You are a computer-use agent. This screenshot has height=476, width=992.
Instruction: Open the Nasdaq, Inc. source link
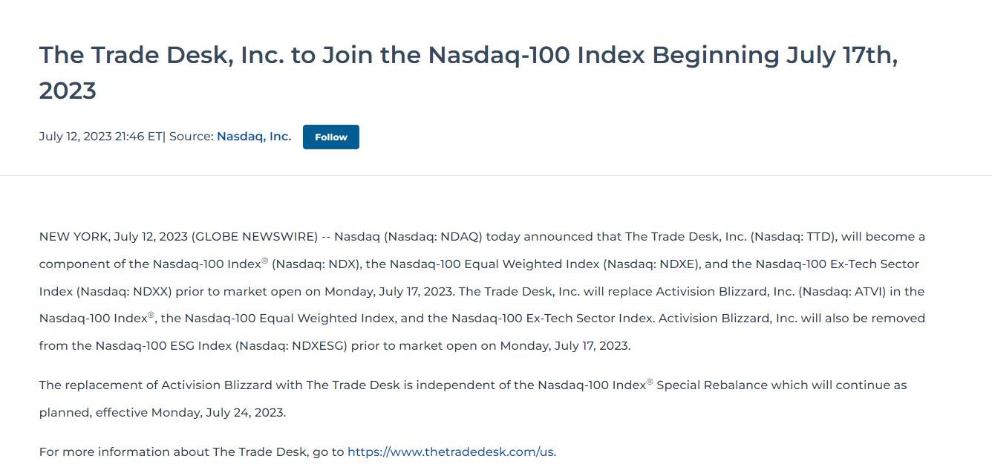pyautogui.click(x=254, y=137)
